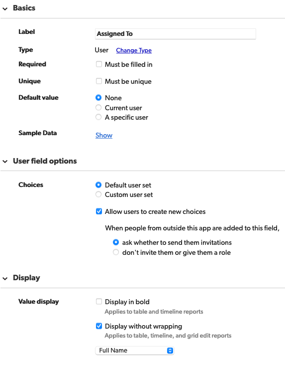Image resolution: width=285 pixels, height=366 pixels.
Task: Collapse the Basics section chevron
Action: tap(5, 9)
